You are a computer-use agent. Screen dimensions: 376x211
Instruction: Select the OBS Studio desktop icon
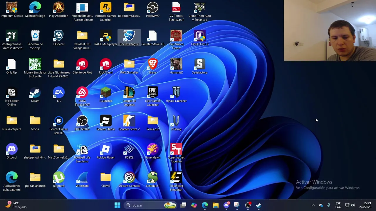click(x=82, y=123)
